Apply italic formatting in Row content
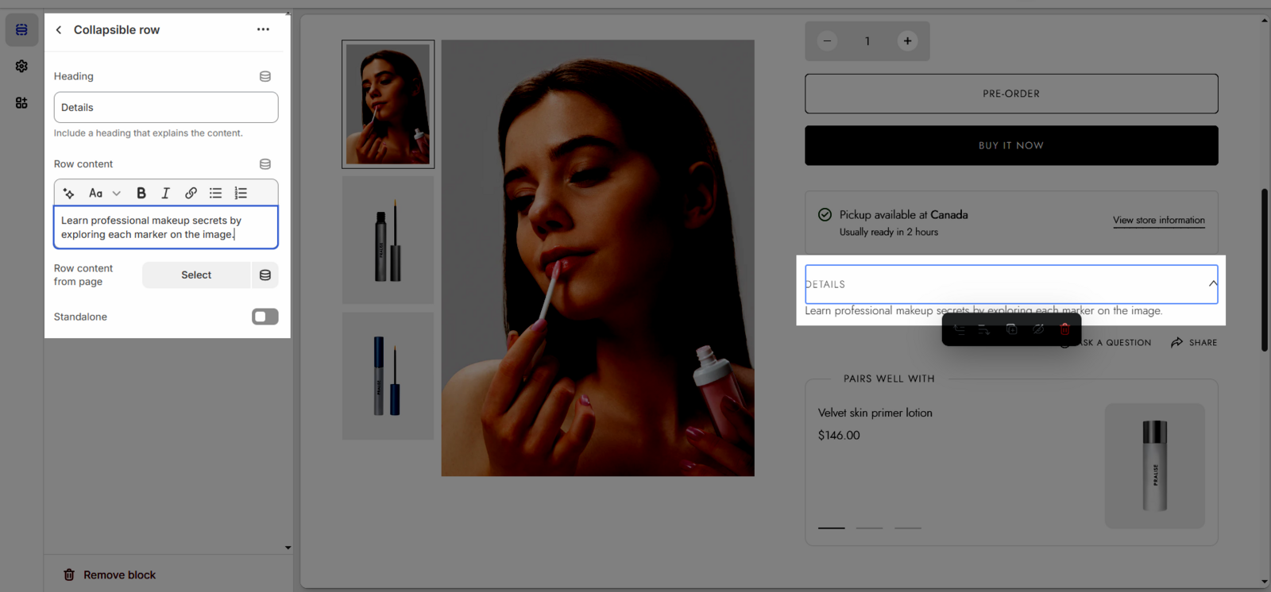 (165, 193)
